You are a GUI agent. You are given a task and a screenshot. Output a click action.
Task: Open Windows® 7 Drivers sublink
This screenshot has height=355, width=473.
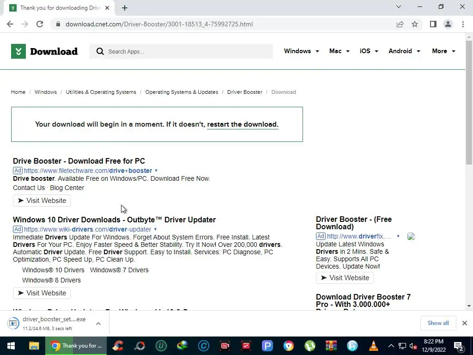119,270
